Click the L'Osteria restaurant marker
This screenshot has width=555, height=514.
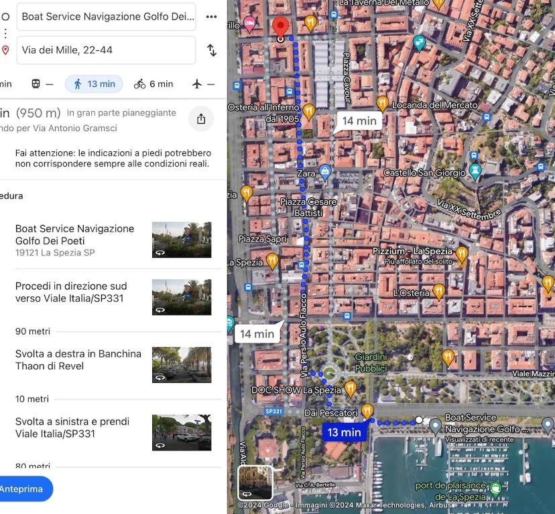click(438, 292)
